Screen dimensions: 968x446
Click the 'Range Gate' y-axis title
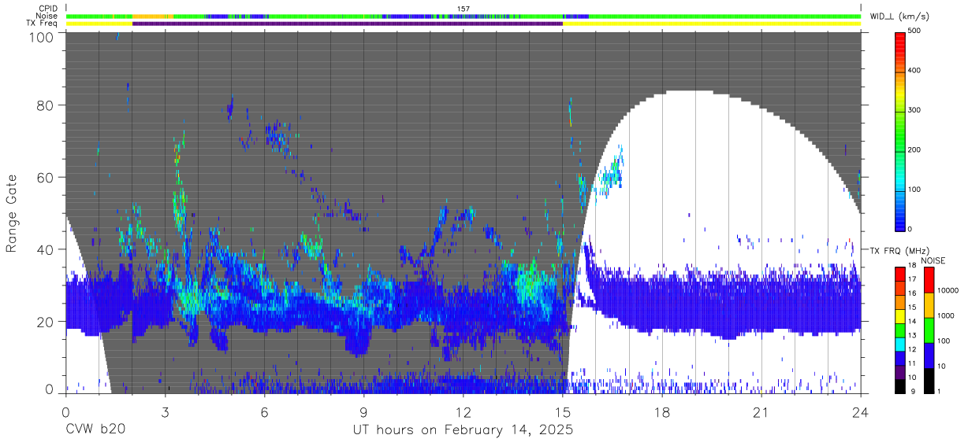[13, 213]
